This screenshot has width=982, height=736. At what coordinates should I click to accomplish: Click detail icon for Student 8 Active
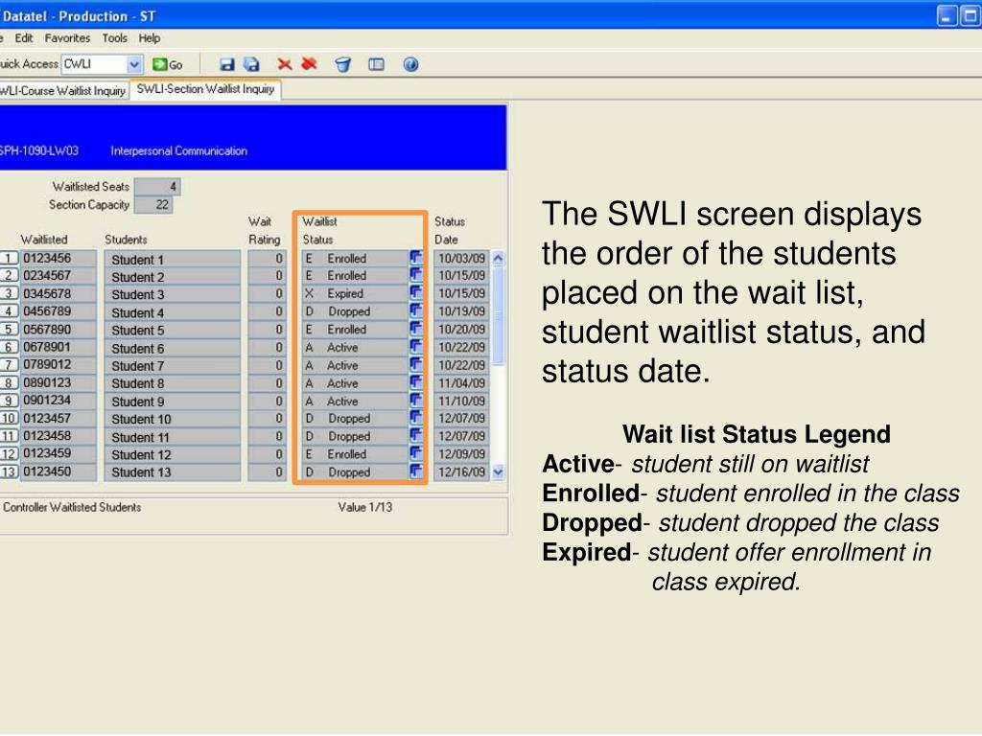click(x=416, y=382)
